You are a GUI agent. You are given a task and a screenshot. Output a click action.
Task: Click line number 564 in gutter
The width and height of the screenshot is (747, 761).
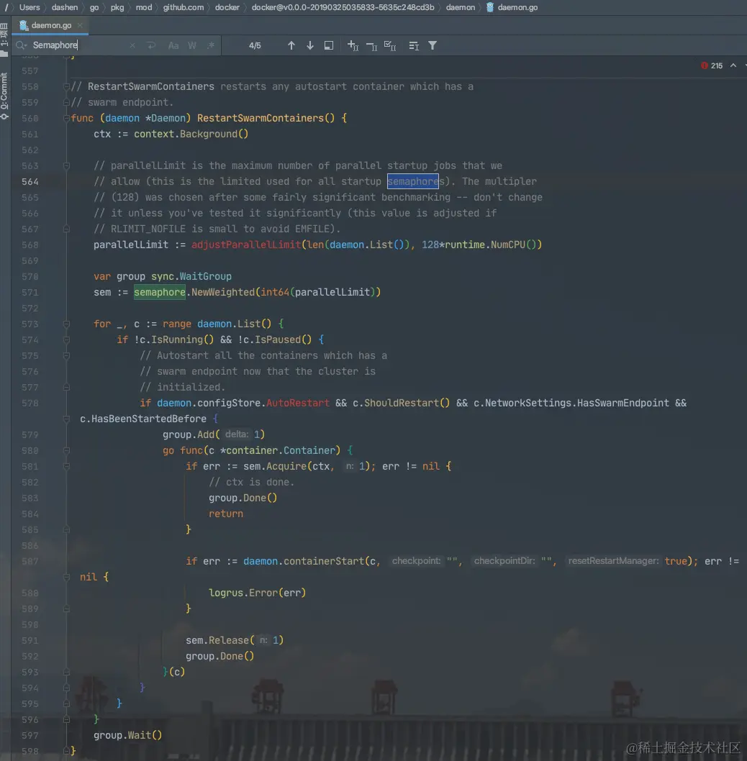(x=30, y=181)
